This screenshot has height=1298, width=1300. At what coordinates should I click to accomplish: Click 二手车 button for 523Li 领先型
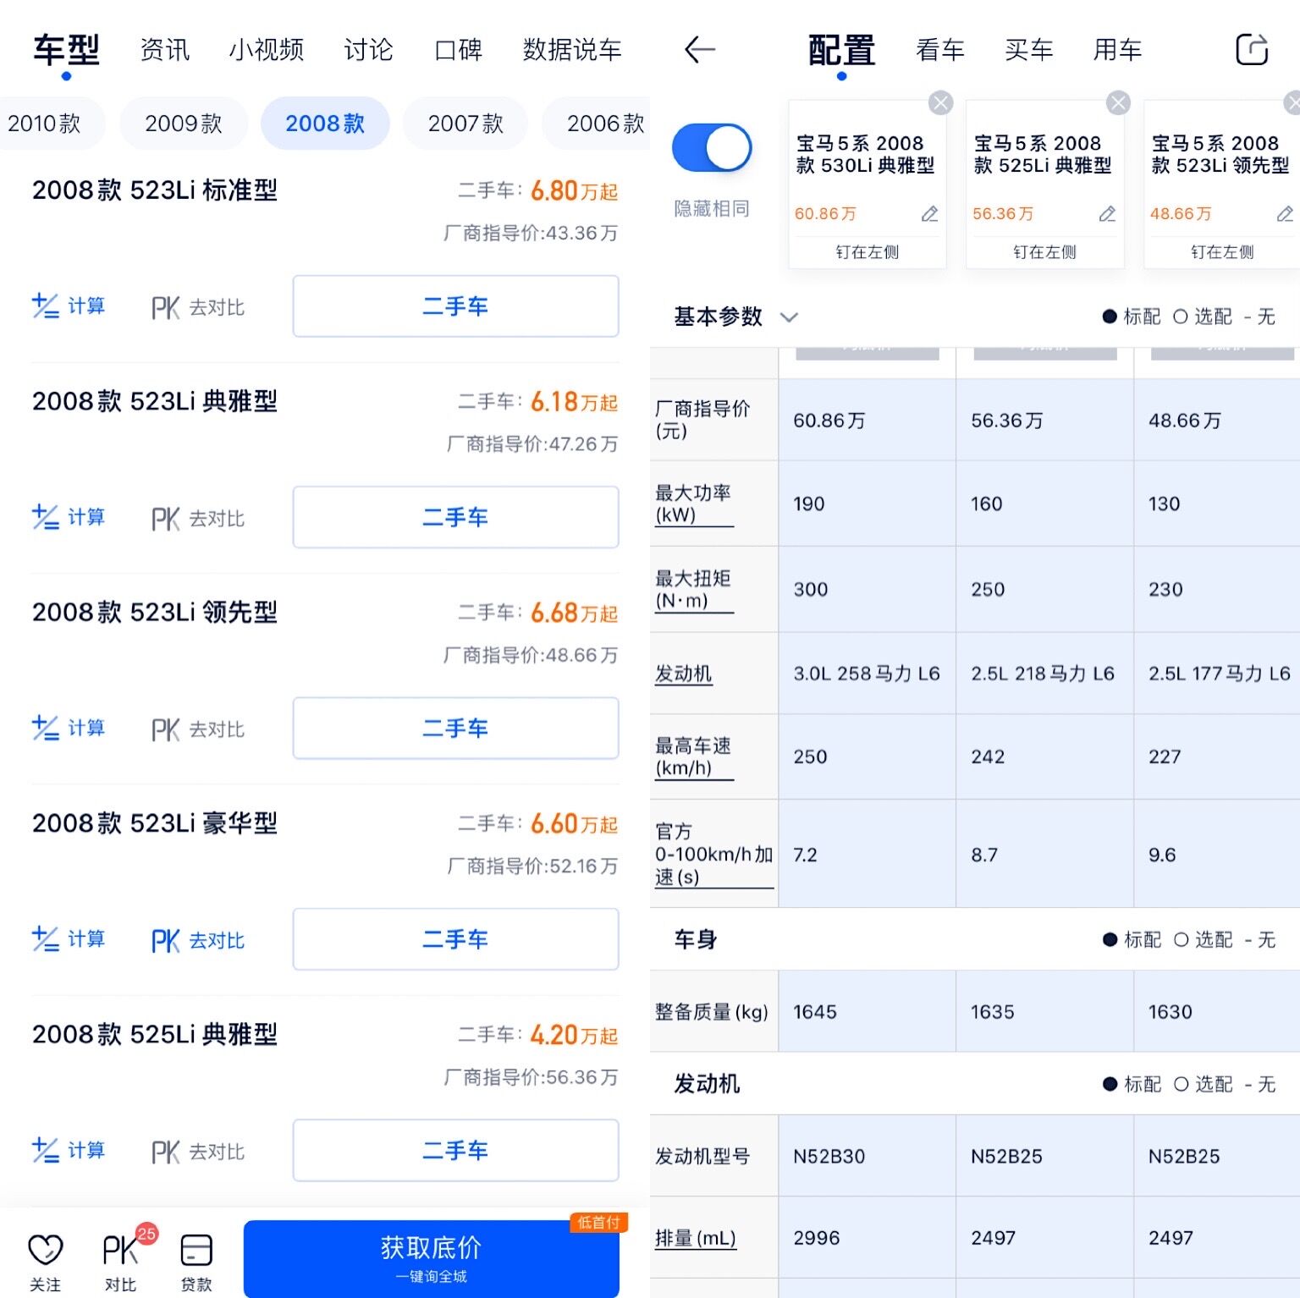tap(455, 728)
